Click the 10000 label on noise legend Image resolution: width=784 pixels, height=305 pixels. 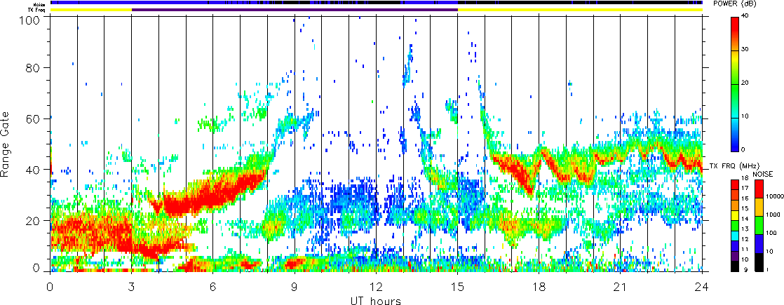[x=775, y=196]
